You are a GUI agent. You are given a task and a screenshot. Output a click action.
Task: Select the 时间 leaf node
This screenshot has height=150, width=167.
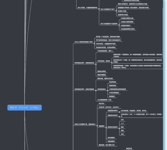click(x=122, y=134)
